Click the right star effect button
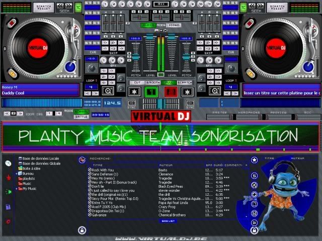 [x=188, y=92]
